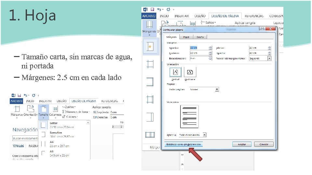Choose Vertical orientation icon in dialog
Image resolution: width=312 pixels, height=175 pixels.
(175, 72)
